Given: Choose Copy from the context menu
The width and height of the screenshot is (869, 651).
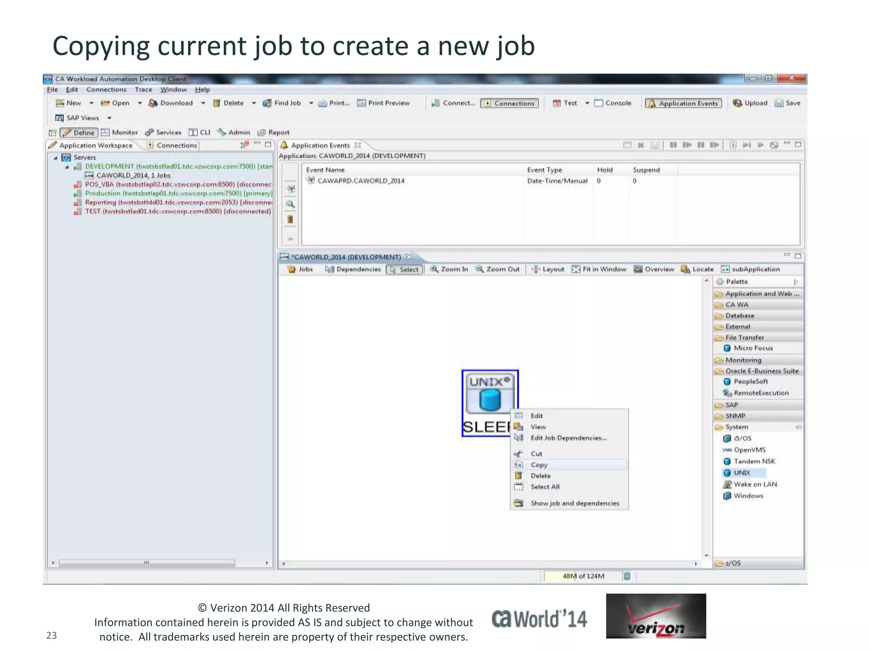Looking at the screenshot, I should 539,465.
